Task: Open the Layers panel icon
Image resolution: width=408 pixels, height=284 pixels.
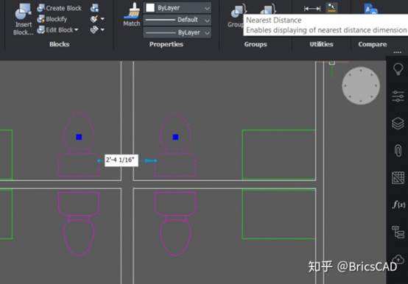Action: (x=398, y=124)
